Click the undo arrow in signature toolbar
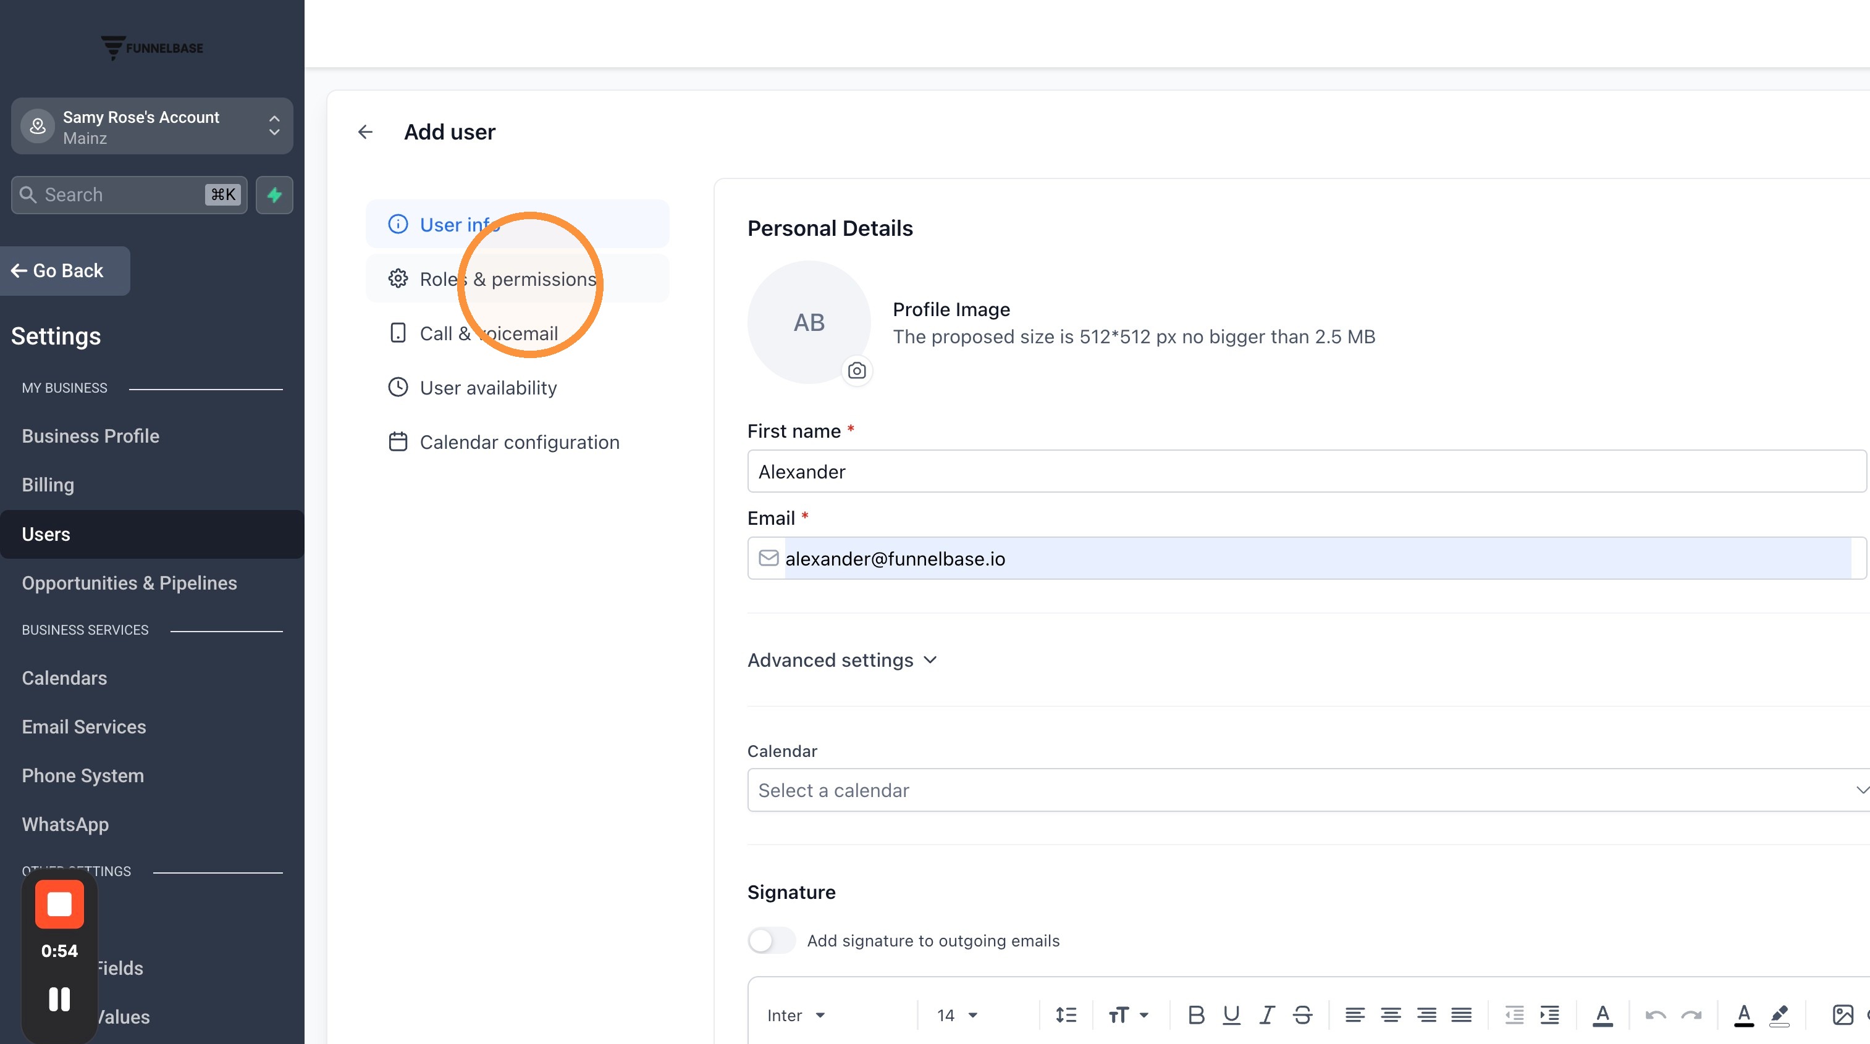Screen dimensions: 1870x1044 tap(1655, 1015)
